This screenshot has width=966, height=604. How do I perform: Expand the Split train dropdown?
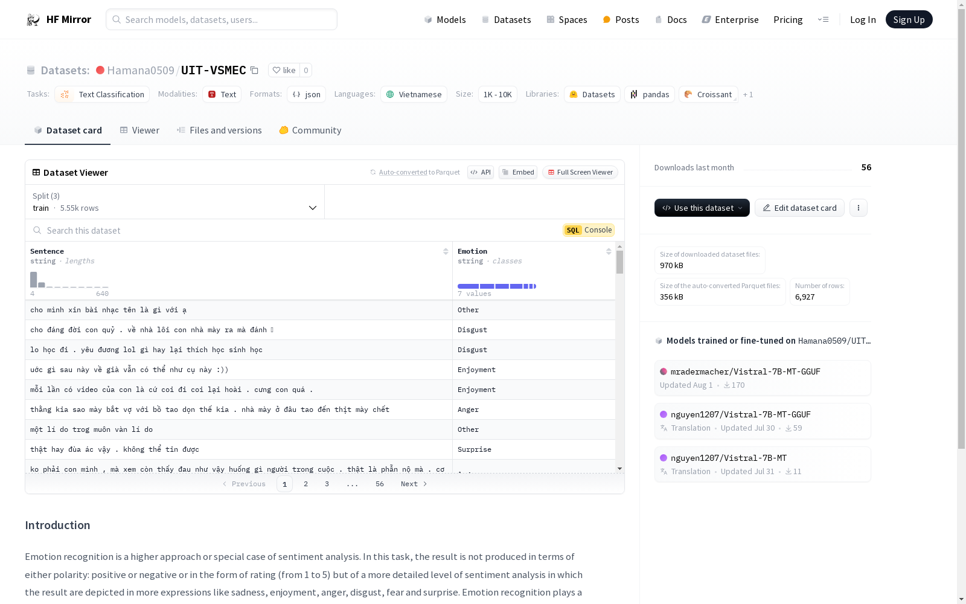coord(175,202)
